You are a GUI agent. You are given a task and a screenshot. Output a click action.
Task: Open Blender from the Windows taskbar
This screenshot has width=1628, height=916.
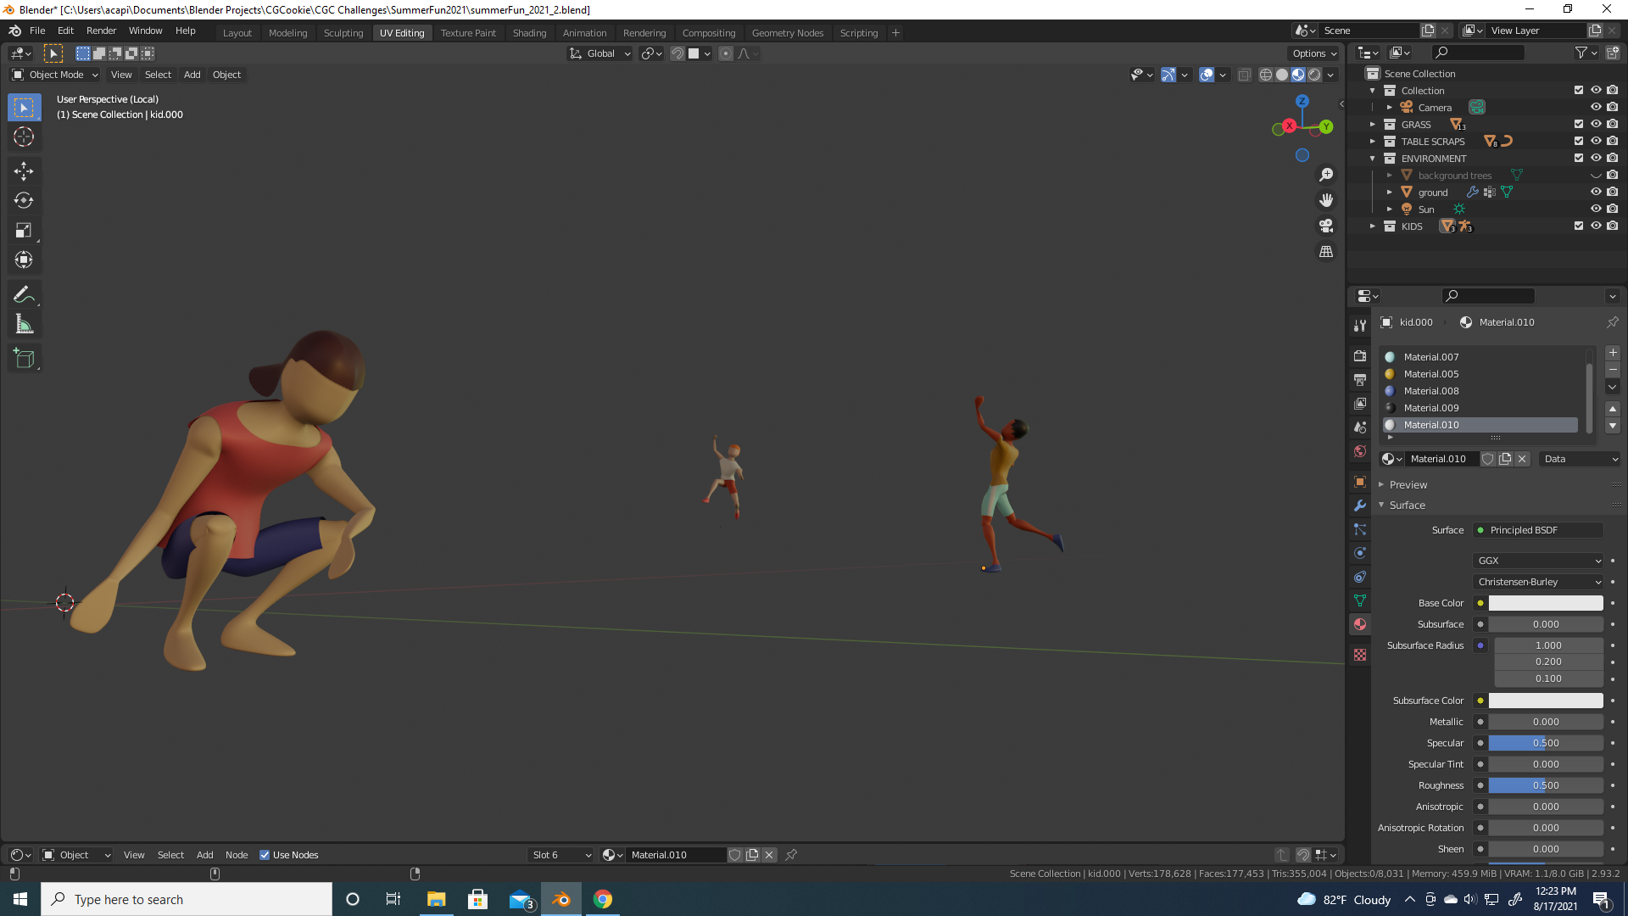tap(561, 899)
